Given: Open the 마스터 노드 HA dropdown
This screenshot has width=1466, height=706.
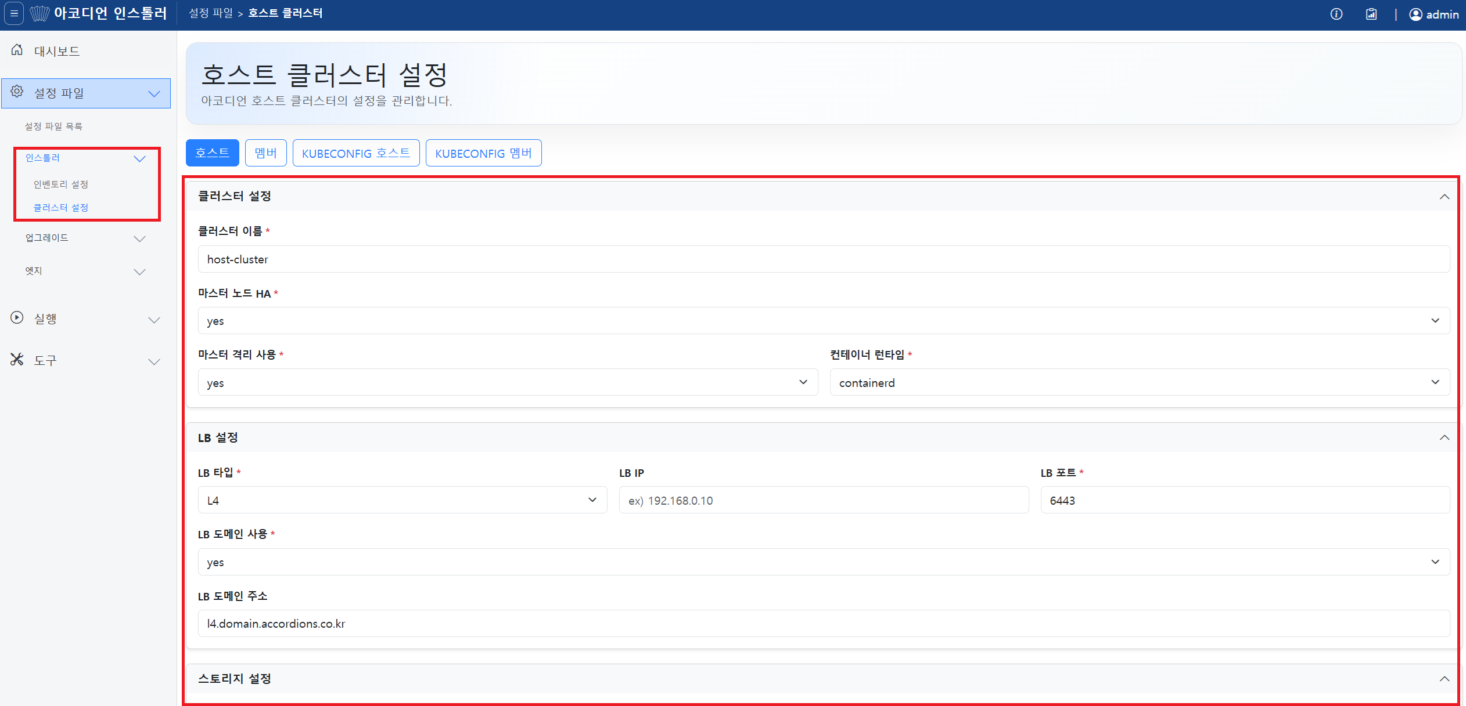Looking at the screenshot, I should coord(824,321).
